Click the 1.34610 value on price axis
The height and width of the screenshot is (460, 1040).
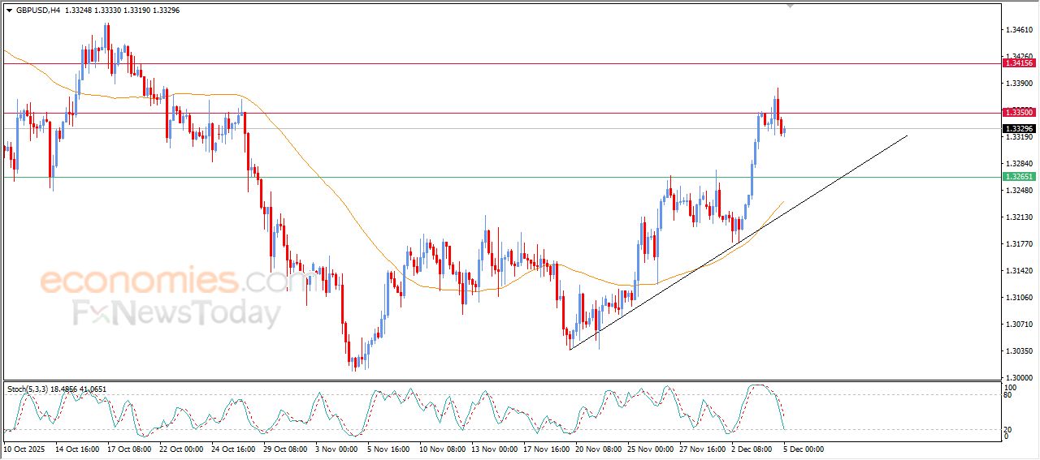[x=1018, y=30]
